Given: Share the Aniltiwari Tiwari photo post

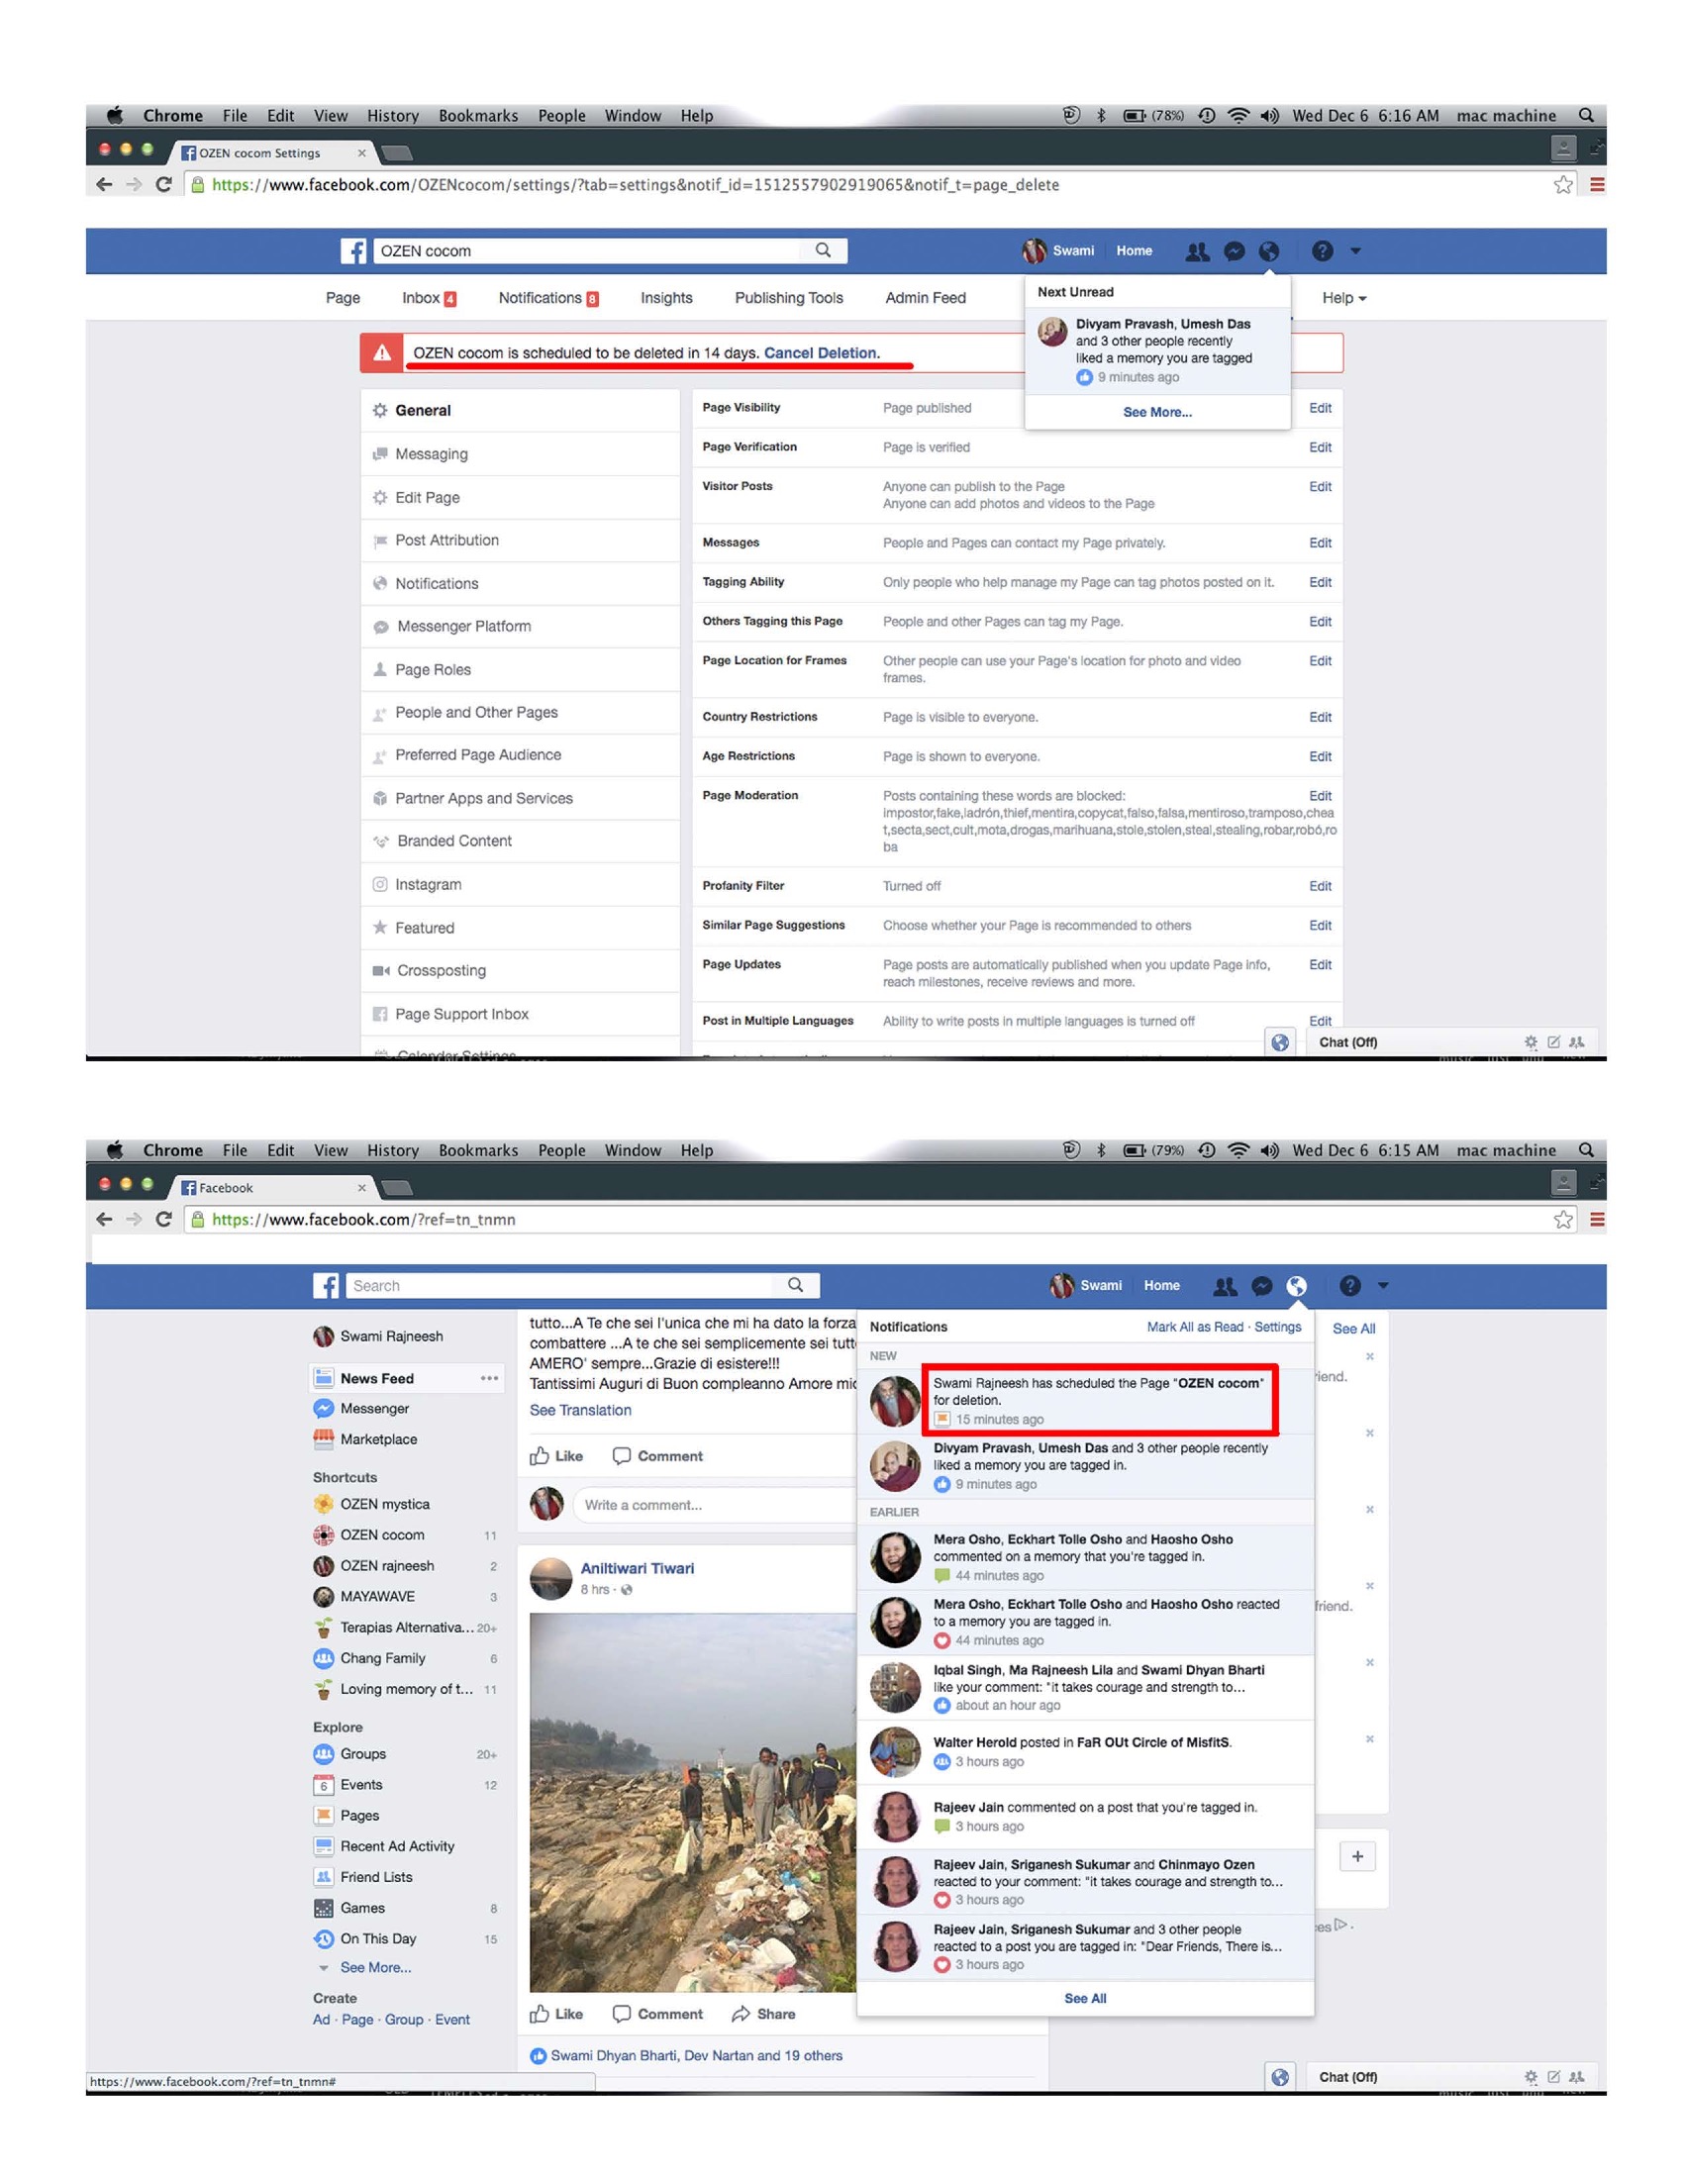Looking at the screenshot, I should (763, 2015).
